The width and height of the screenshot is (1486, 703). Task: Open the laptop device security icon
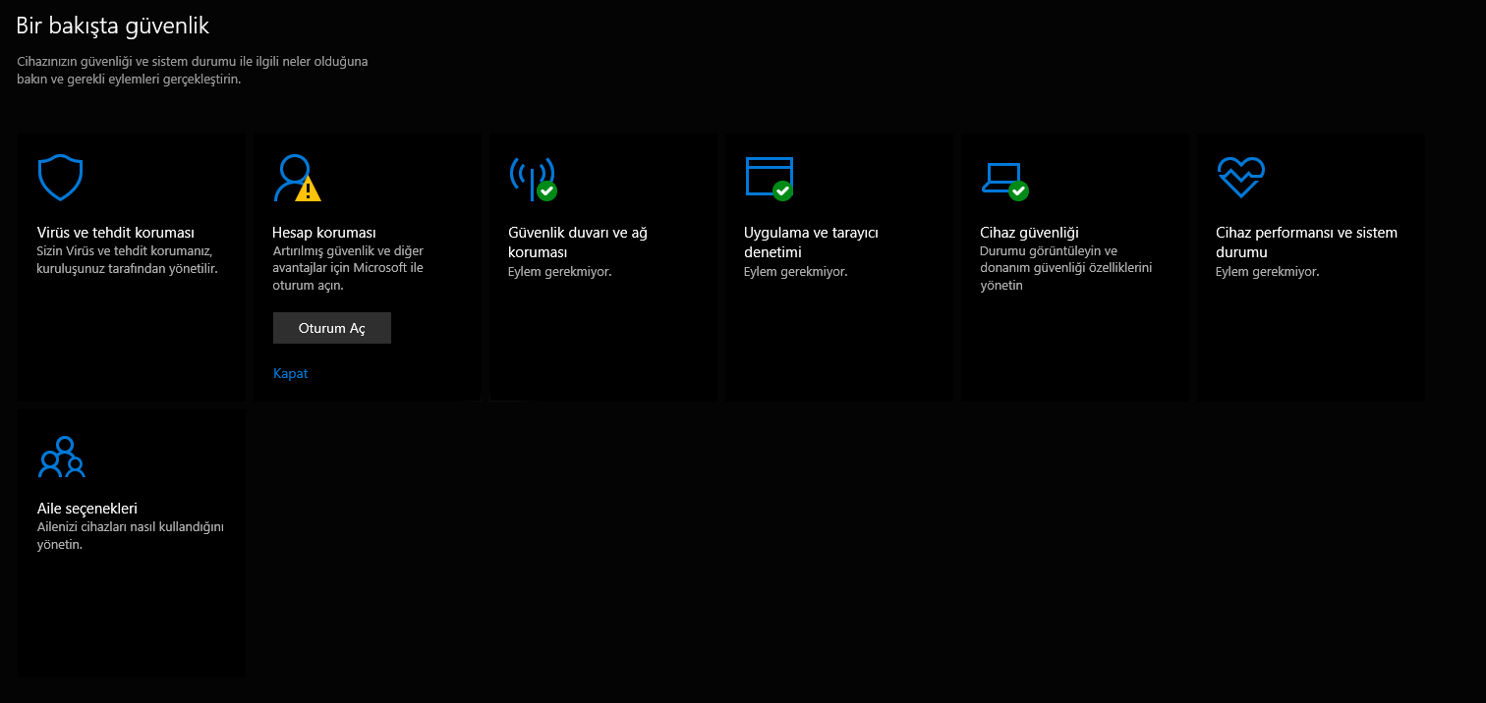(1004, 181)
